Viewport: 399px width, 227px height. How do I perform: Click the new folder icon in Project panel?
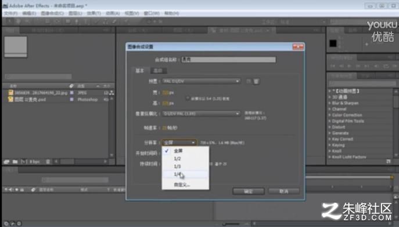[x=15, y=162]
